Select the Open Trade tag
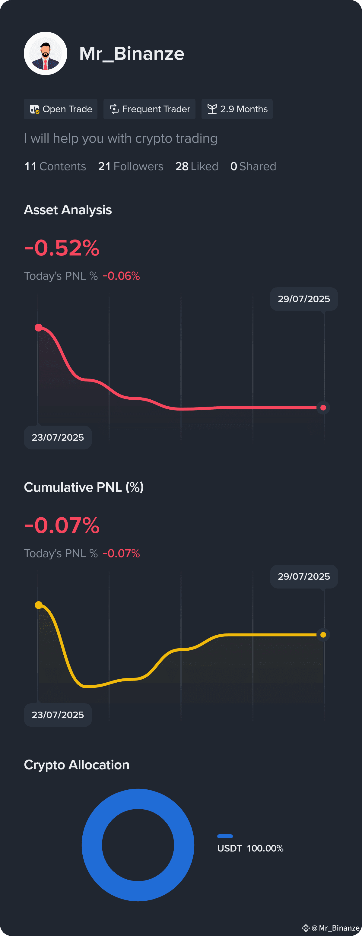Viewport: 362px width, 936px height. coord(61,109)
